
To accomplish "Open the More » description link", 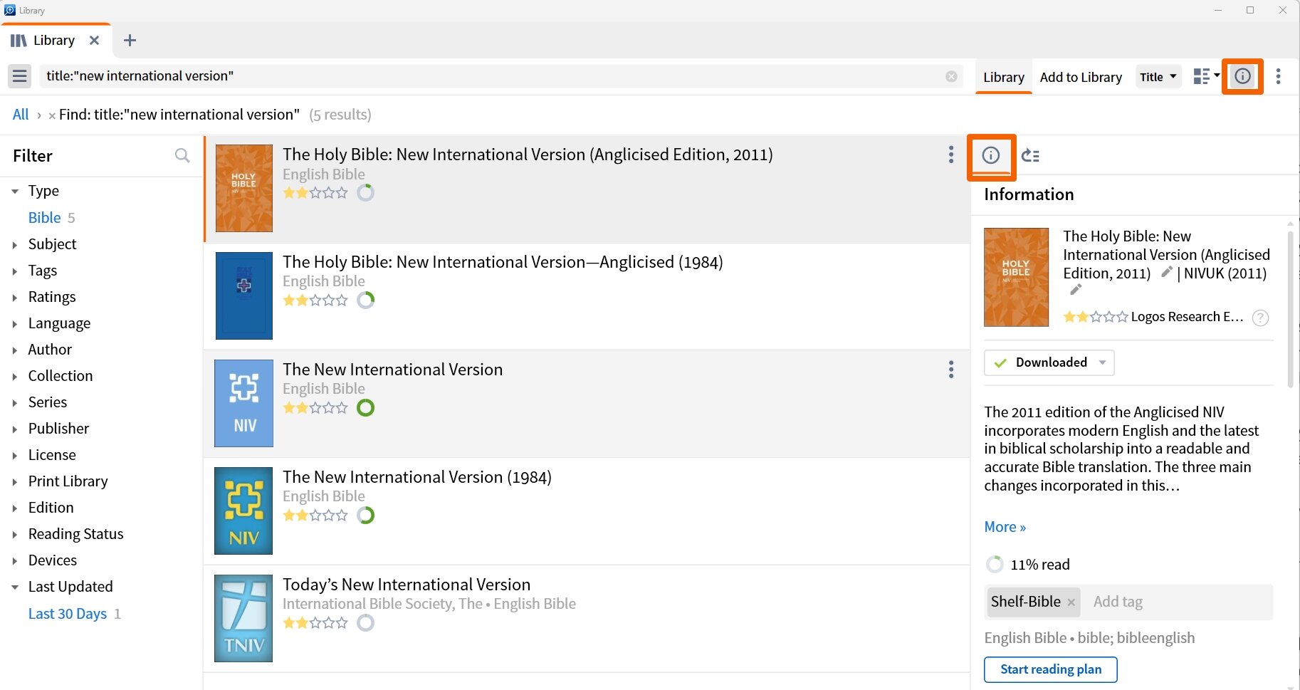I will pyautogui.click(x=1005, y=527).
